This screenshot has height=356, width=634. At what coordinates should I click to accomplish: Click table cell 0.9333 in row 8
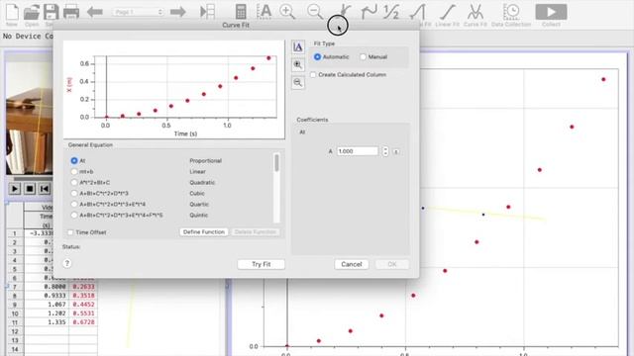47,296
